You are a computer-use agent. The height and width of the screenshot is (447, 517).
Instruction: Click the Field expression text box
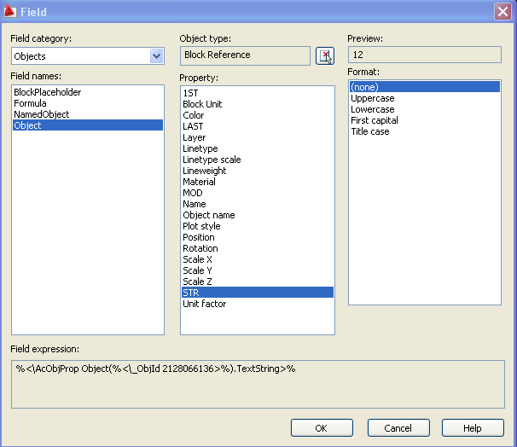click(x=258, y=385)
